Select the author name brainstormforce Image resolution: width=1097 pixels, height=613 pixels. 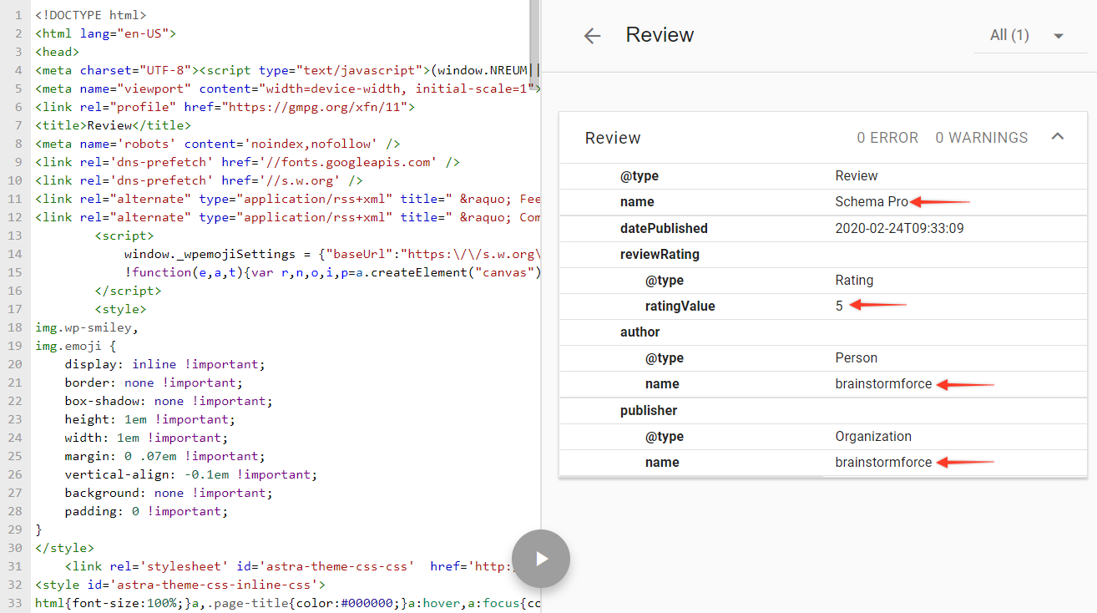pyautogui.click(x=883, y=384)
